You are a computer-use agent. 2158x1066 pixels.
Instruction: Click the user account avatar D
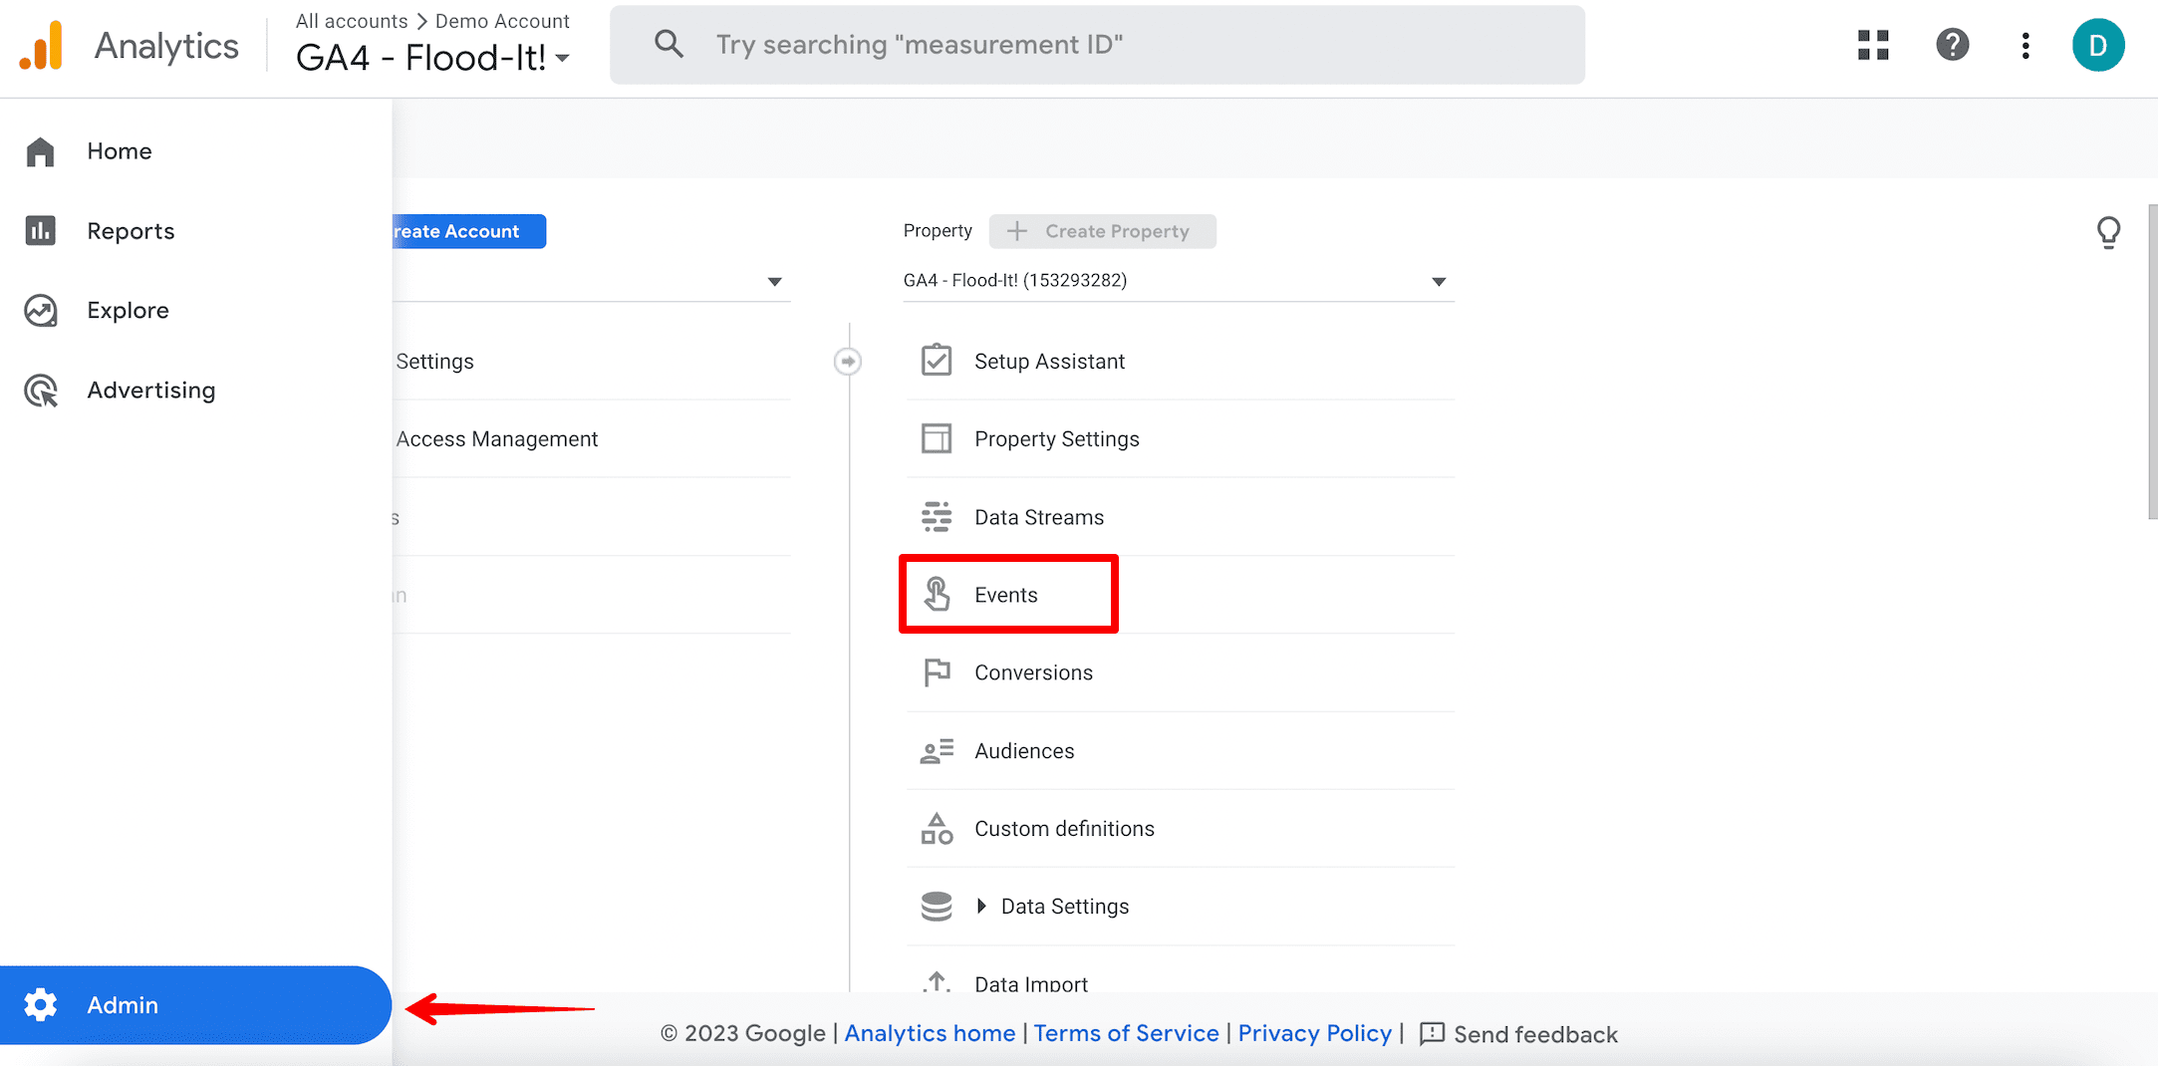click(x=2097, y=45)
